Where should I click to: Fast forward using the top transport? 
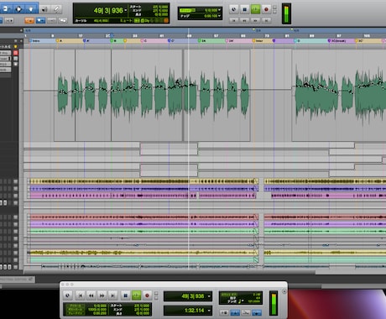click(255, 20)
